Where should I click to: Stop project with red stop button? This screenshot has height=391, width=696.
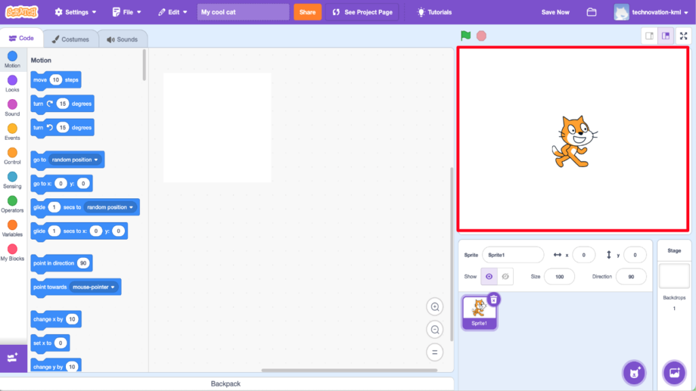[481, 35]
